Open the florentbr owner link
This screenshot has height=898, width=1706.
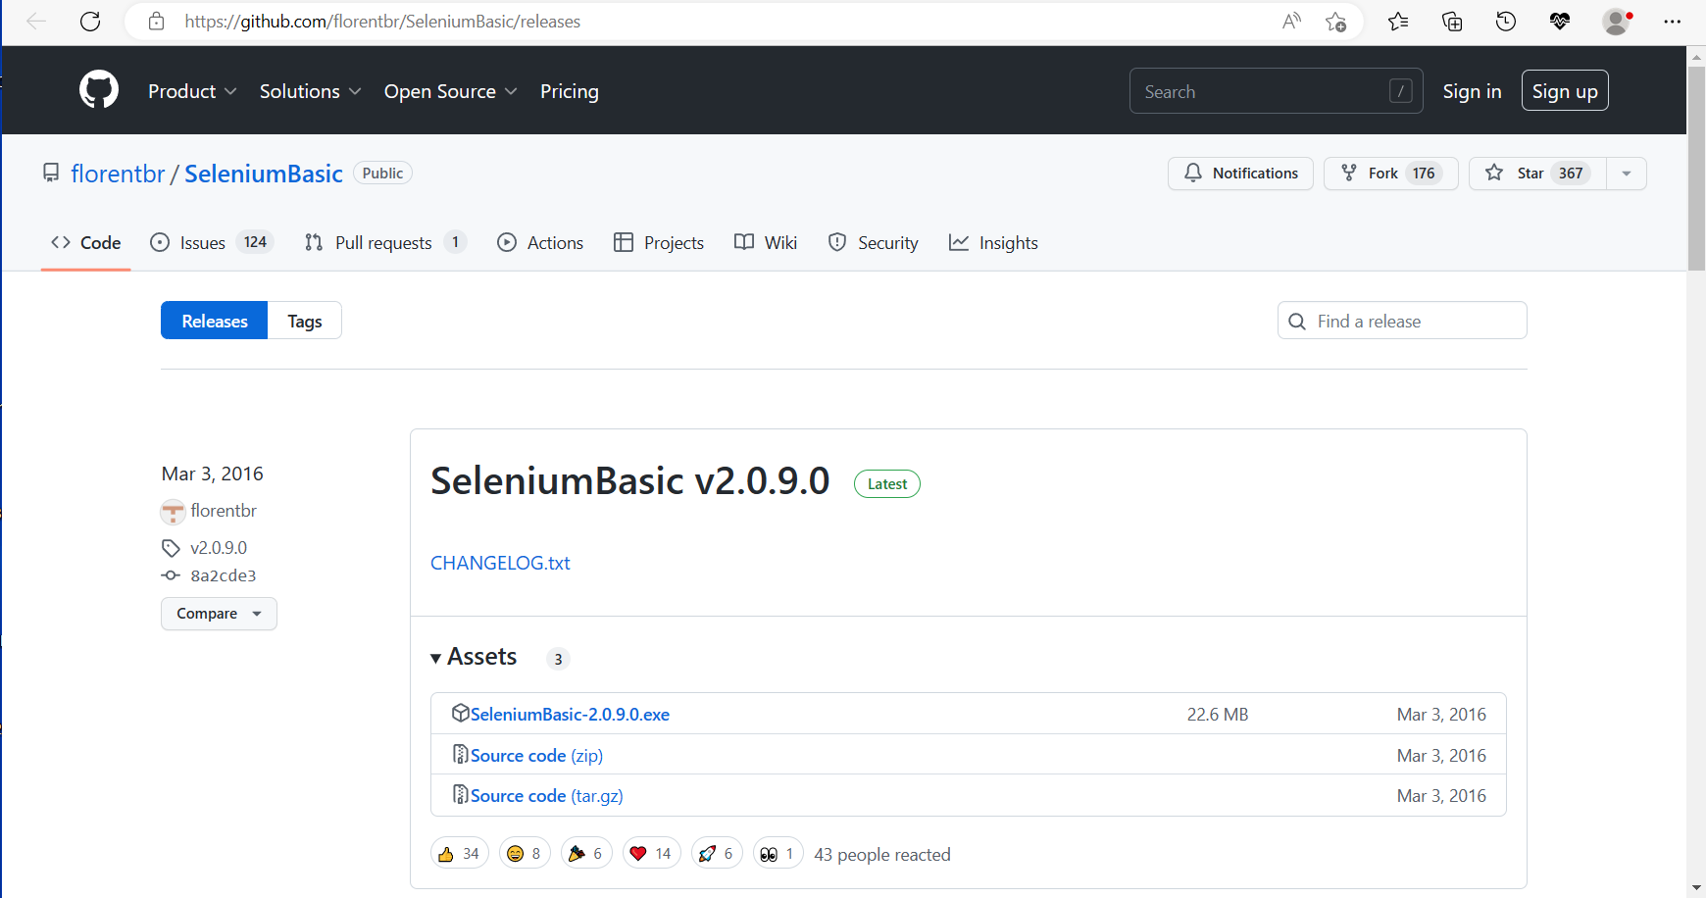click(x=118, y=174)
